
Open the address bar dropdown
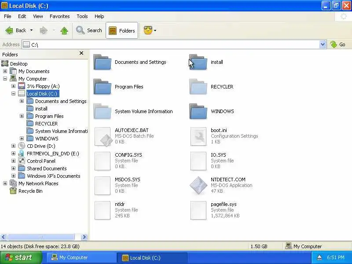pos(323,44)
